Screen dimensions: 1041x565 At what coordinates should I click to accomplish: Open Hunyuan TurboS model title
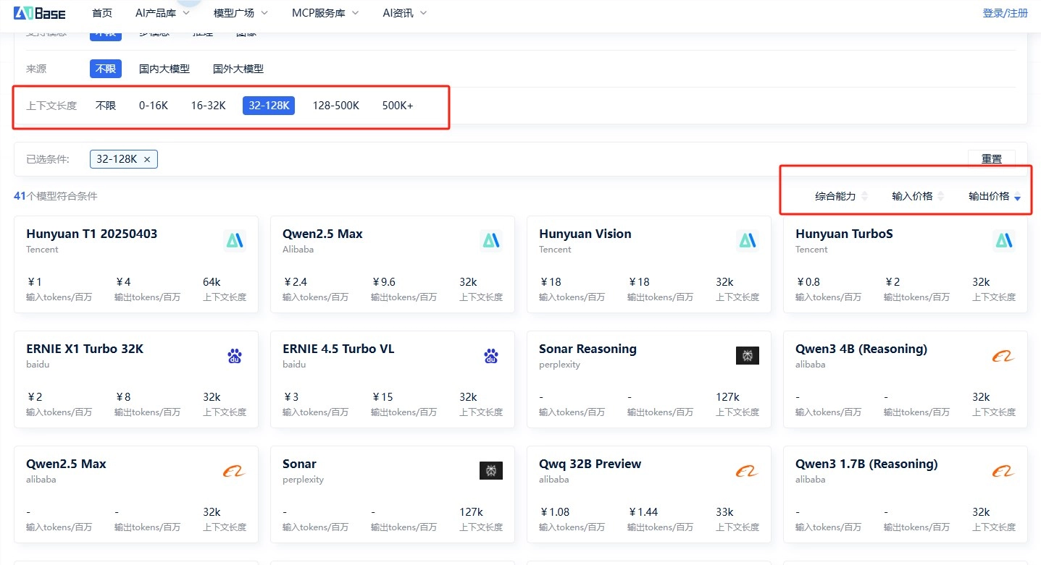point(844,234)
